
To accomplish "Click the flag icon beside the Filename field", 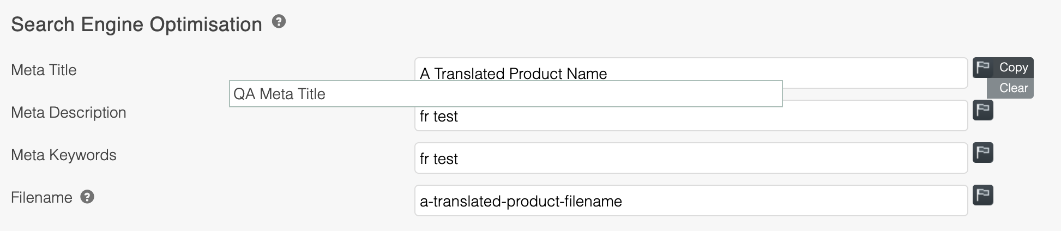I will [x=983, y=195].
